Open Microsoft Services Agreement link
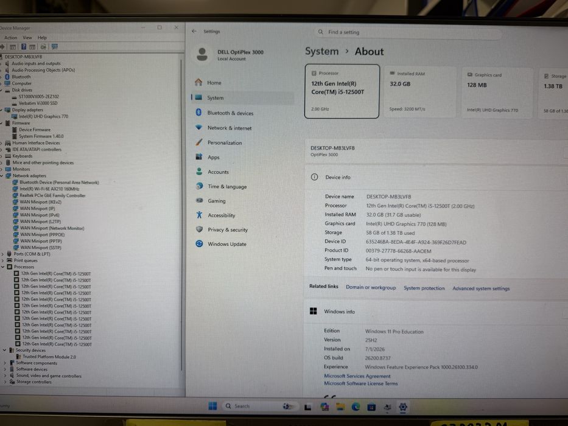 (357, 376)
